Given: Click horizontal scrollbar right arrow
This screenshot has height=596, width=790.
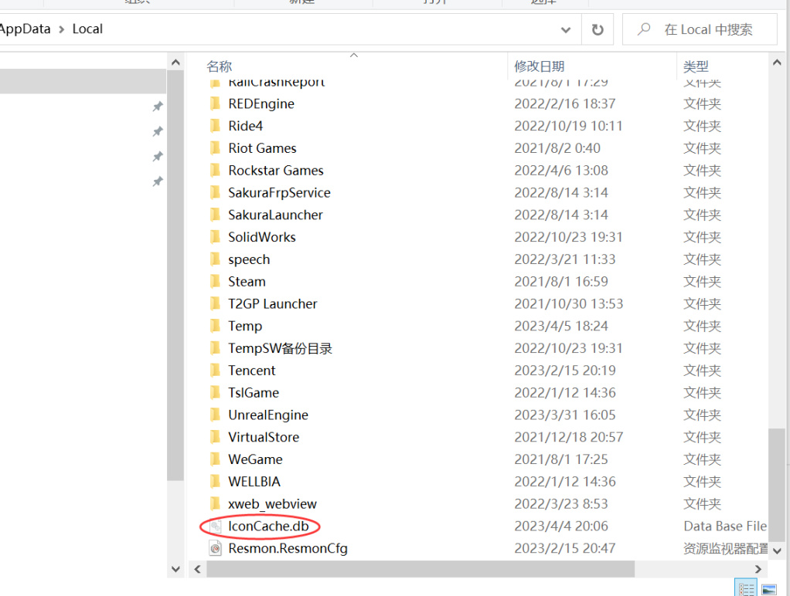Looking at the screenshot, I should point(758,569).
